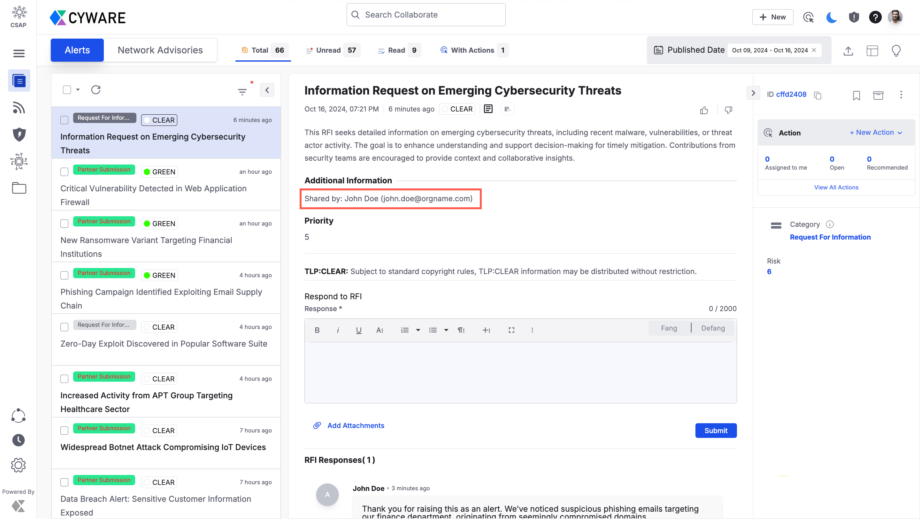Image resolution: width=920 pixels, height=520 pixels.
Task: Check the Critical Vulnerability alert checkbox
Action: (64, 172)
